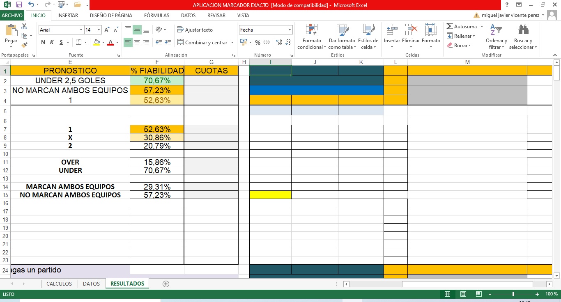Select the yellow cell in row 15
The width and height of the screenshot is (561, 302).
tap(270, 195)
